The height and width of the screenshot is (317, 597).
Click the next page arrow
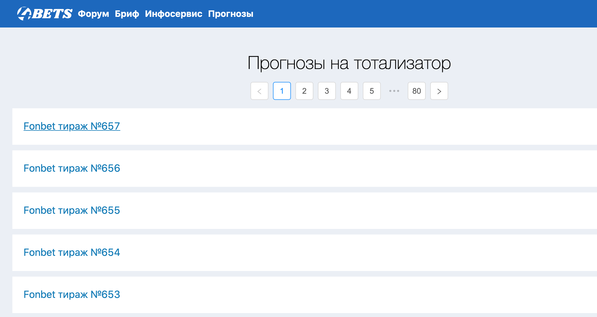(x=439, y=91)
